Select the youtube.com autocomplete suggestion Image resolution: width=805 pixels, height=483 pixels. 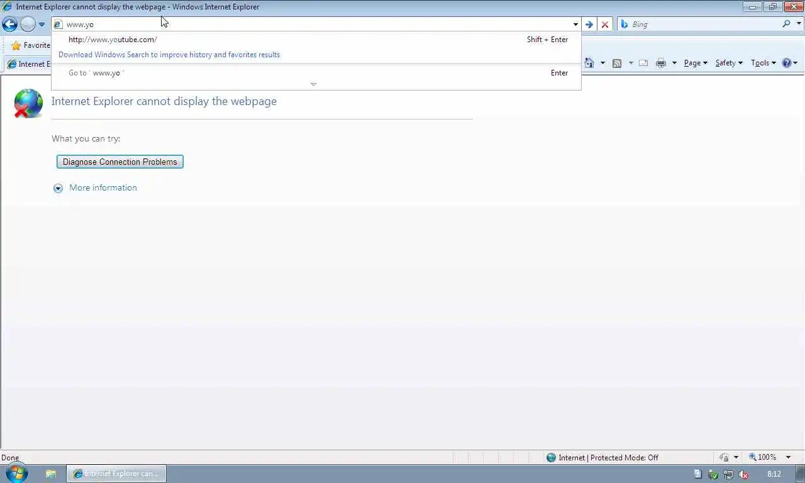[x=316, y=40]
